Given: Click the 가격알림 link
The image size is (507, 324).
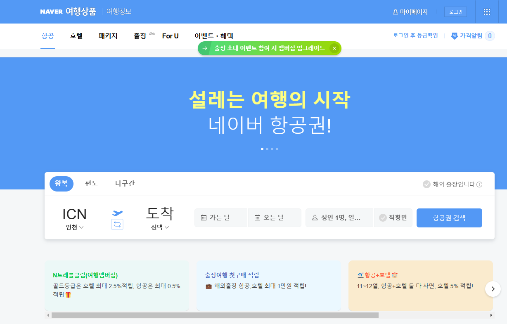Looking at the screenshot, I should coord(471,36).
